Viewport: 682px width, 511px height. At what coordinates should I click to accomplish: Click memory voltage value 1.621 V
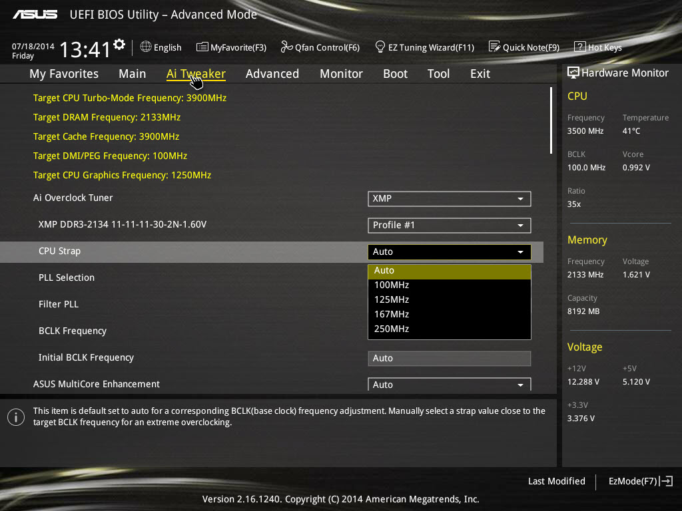click(x=636, y=275)
